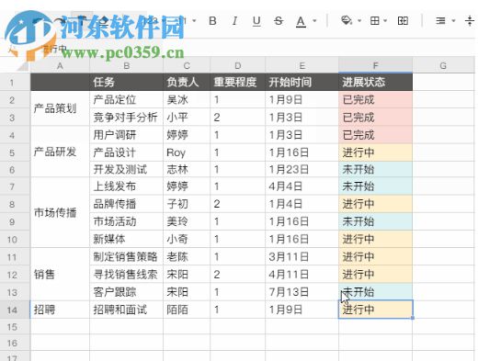Click the 重要程度 header cell
478x361 pixels.
pos(238,82)
